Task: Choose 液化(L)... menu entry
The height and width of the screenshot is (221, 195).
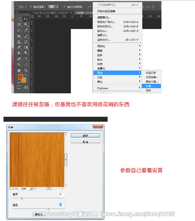Action: click(117, 31)
